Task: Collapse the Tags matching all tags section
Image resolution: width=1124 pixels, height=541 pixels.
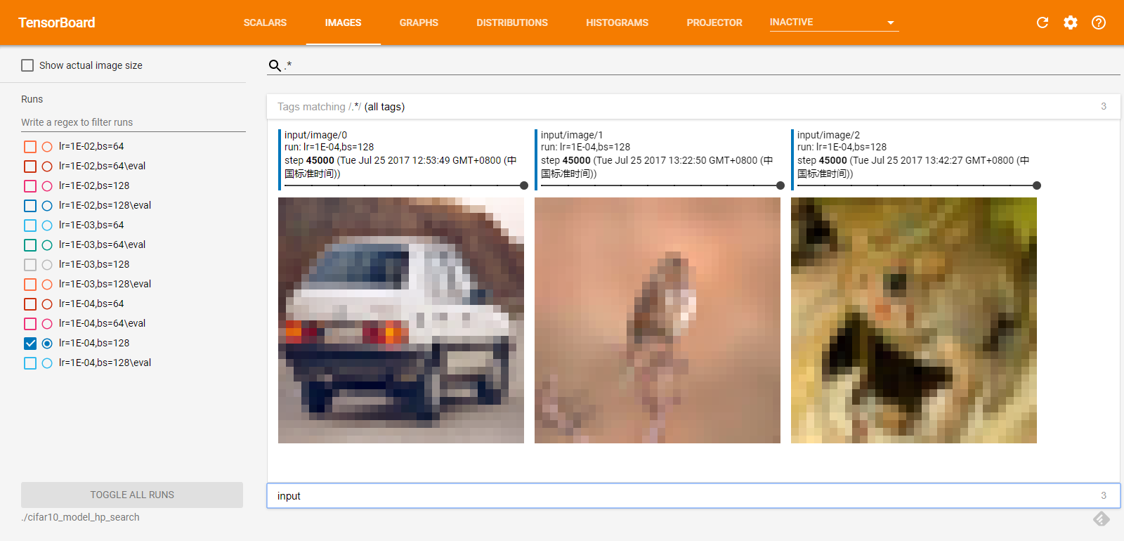Action: [x=693, y=107]
